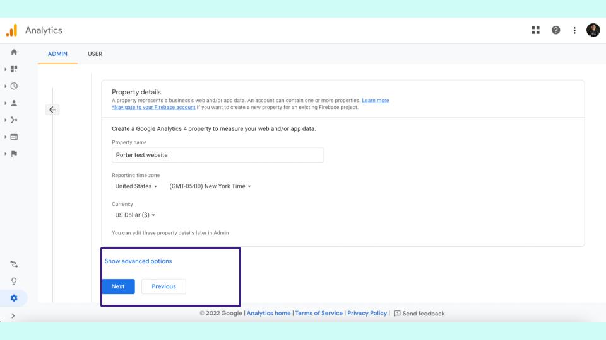Open the Acquisition sidebar icon
The width and height of the screenshot is (606, 340).
click(x=14, y=120)
